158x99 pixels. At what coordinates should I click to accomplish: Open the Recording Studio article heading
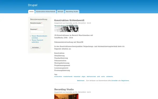[64, 89]
